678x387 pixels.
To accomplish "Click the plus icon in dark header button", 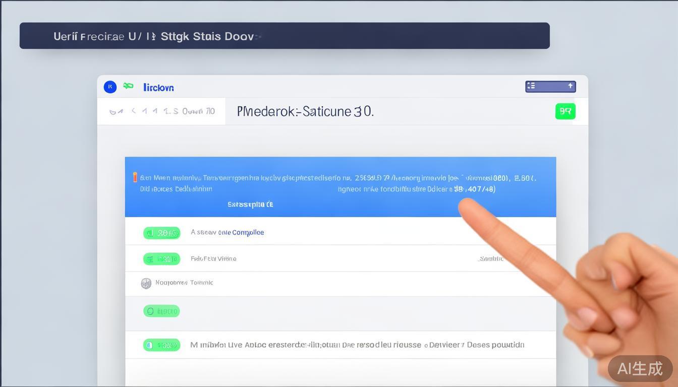I will [x=570, y=86].
